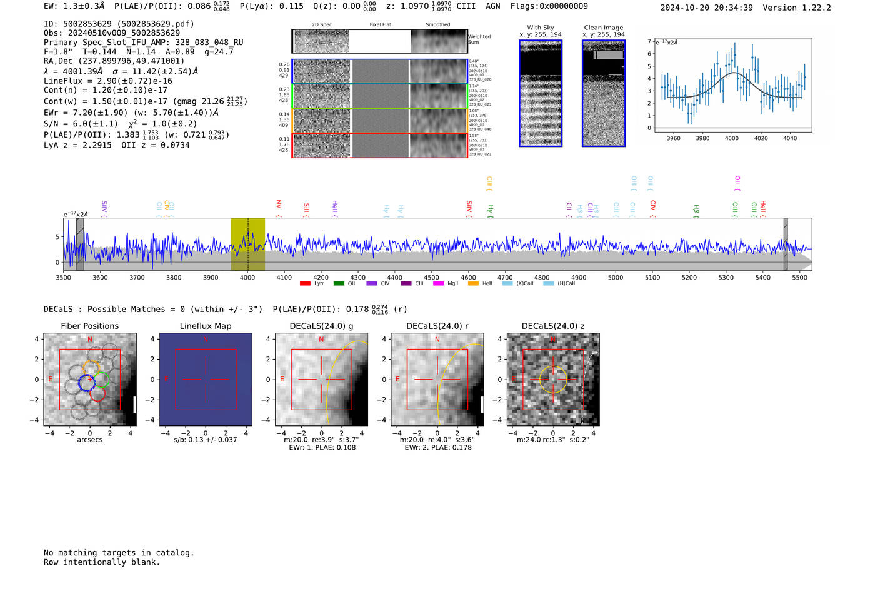Click the 2024-10-20 20:34:39 timestamp

click(706, 8)
